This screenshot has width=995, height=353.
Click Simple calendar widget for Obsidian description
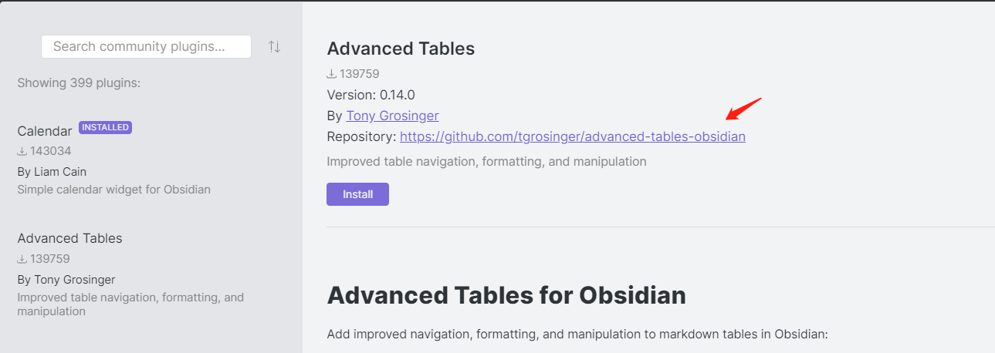coord(113,189)
